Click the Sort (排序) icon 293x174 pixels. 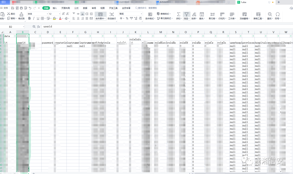coord(194,14)
